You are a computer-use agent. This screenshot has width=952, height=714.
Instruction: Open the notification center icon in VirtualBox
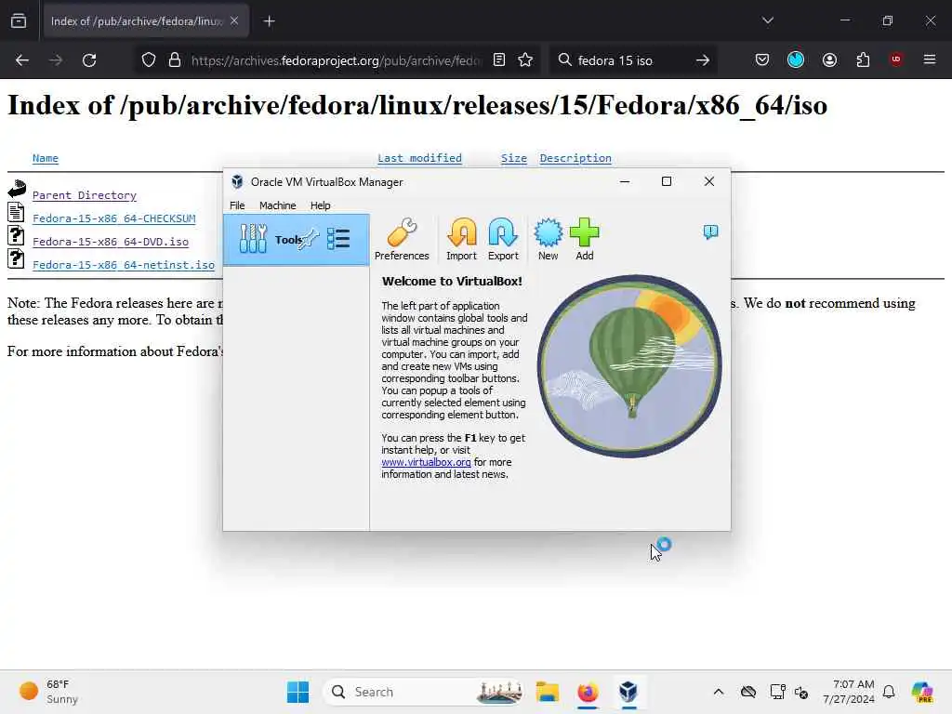coord(710,231)
